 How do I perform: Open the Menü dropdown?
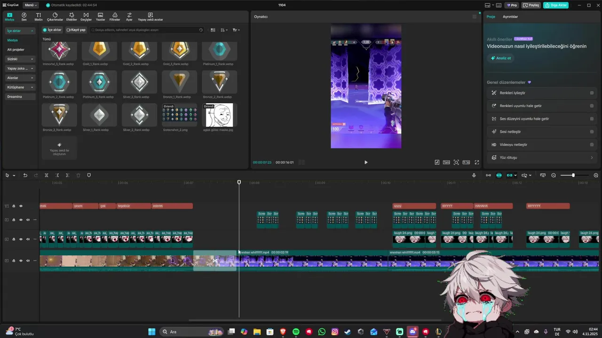point(31,5)
